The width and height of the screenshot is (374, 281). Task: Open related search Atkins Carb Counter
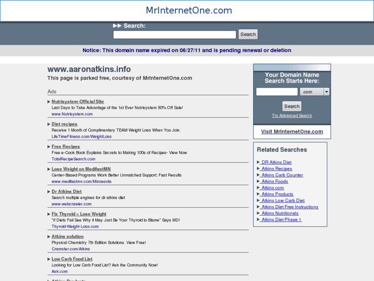(x=281, y=175)
